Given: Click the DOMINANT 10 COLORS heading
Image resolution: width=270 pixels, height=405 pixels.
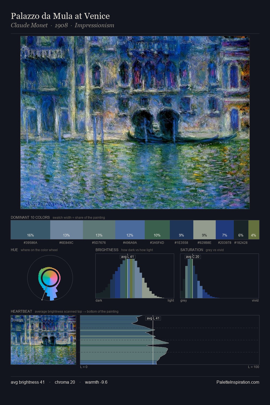Looking at the screenshot, I should [30, 217].
